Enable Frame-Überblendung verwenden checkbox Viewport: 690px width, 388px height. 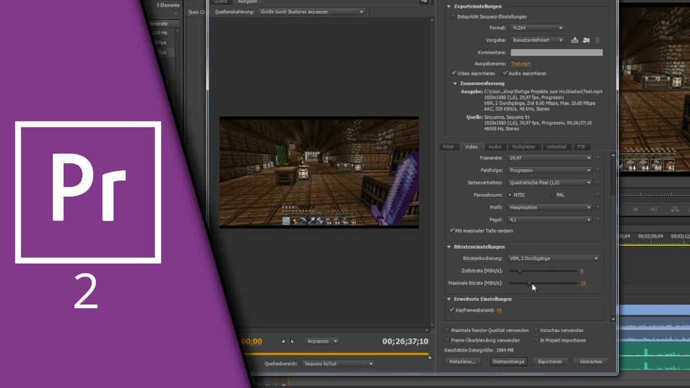(x=447, y=341)
